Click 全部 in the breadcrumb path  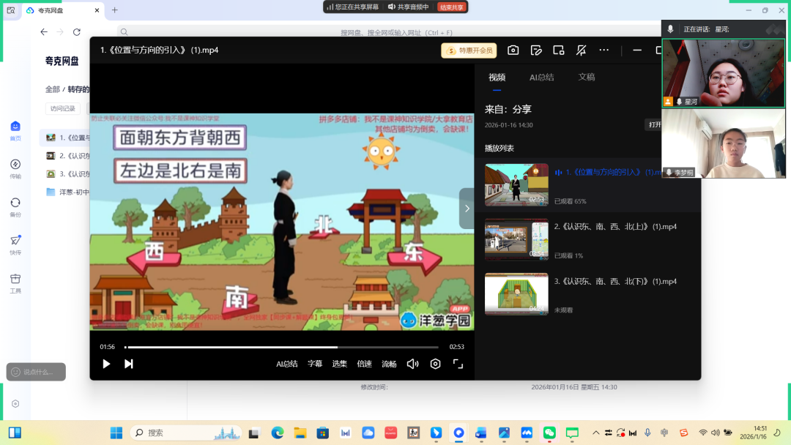[x=53, y=89]
